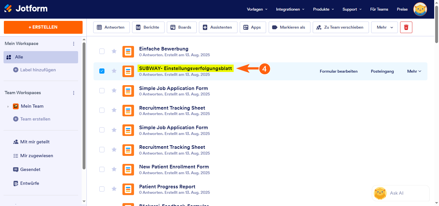439x206 pixels.
Task: Open the user avatar profile menu
Action: tap(420, 9)
